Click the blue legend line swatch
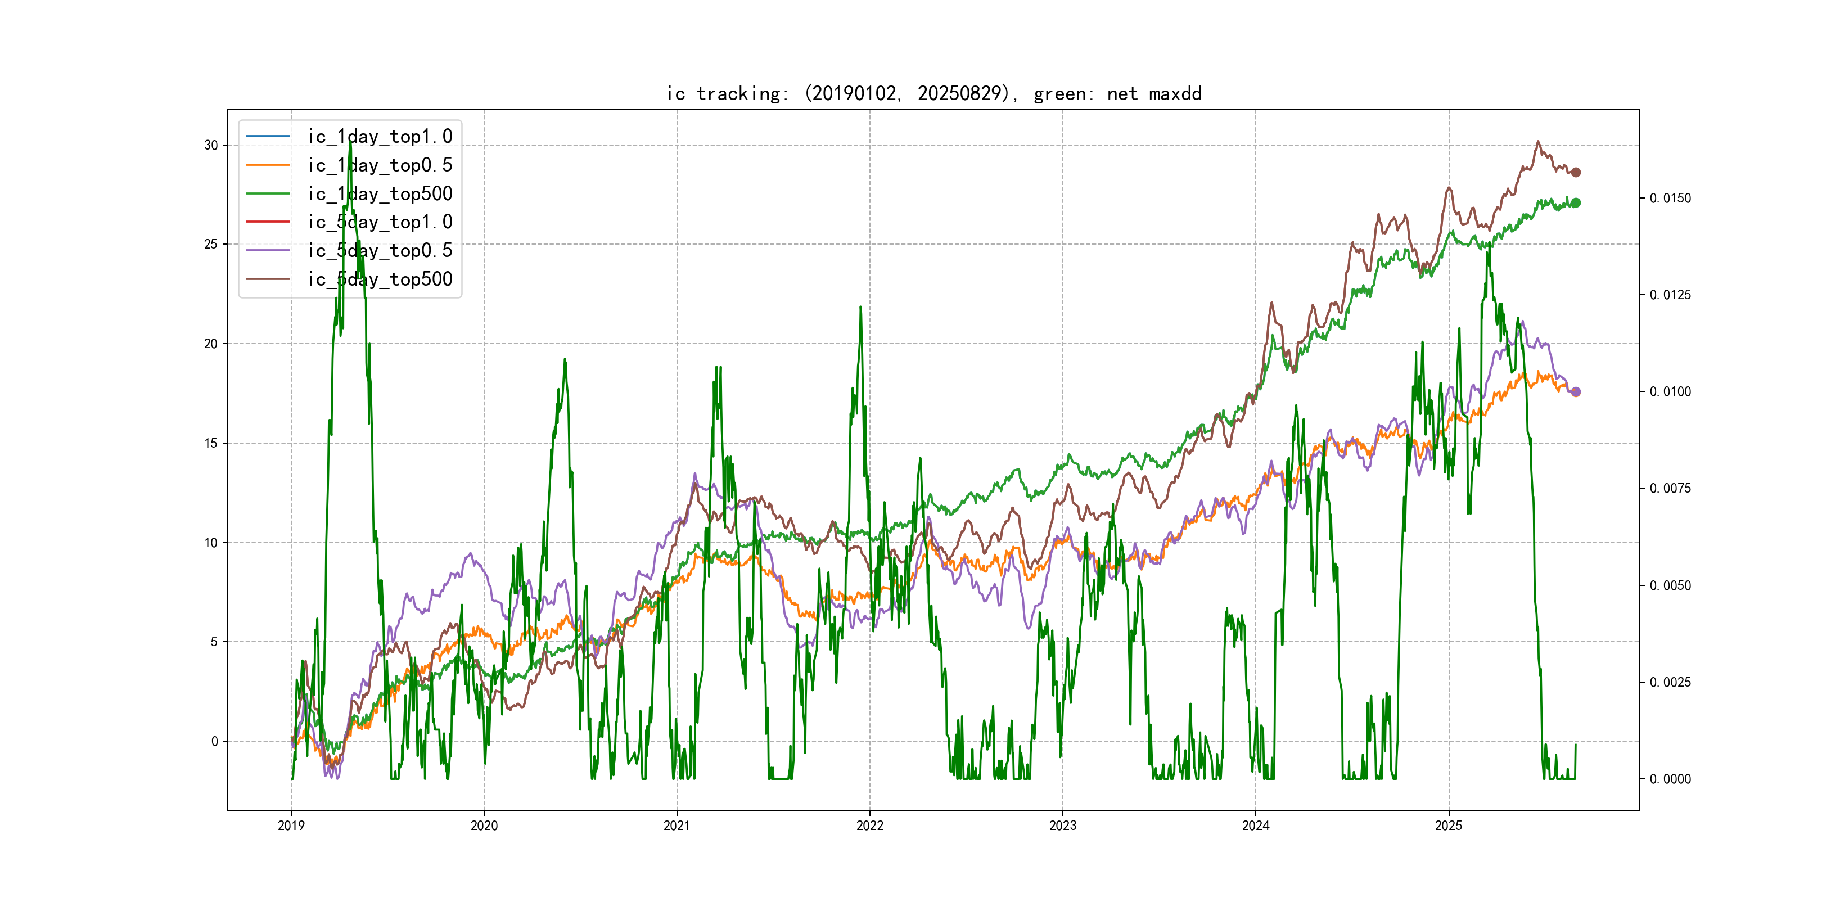 (x=268, y=137)
